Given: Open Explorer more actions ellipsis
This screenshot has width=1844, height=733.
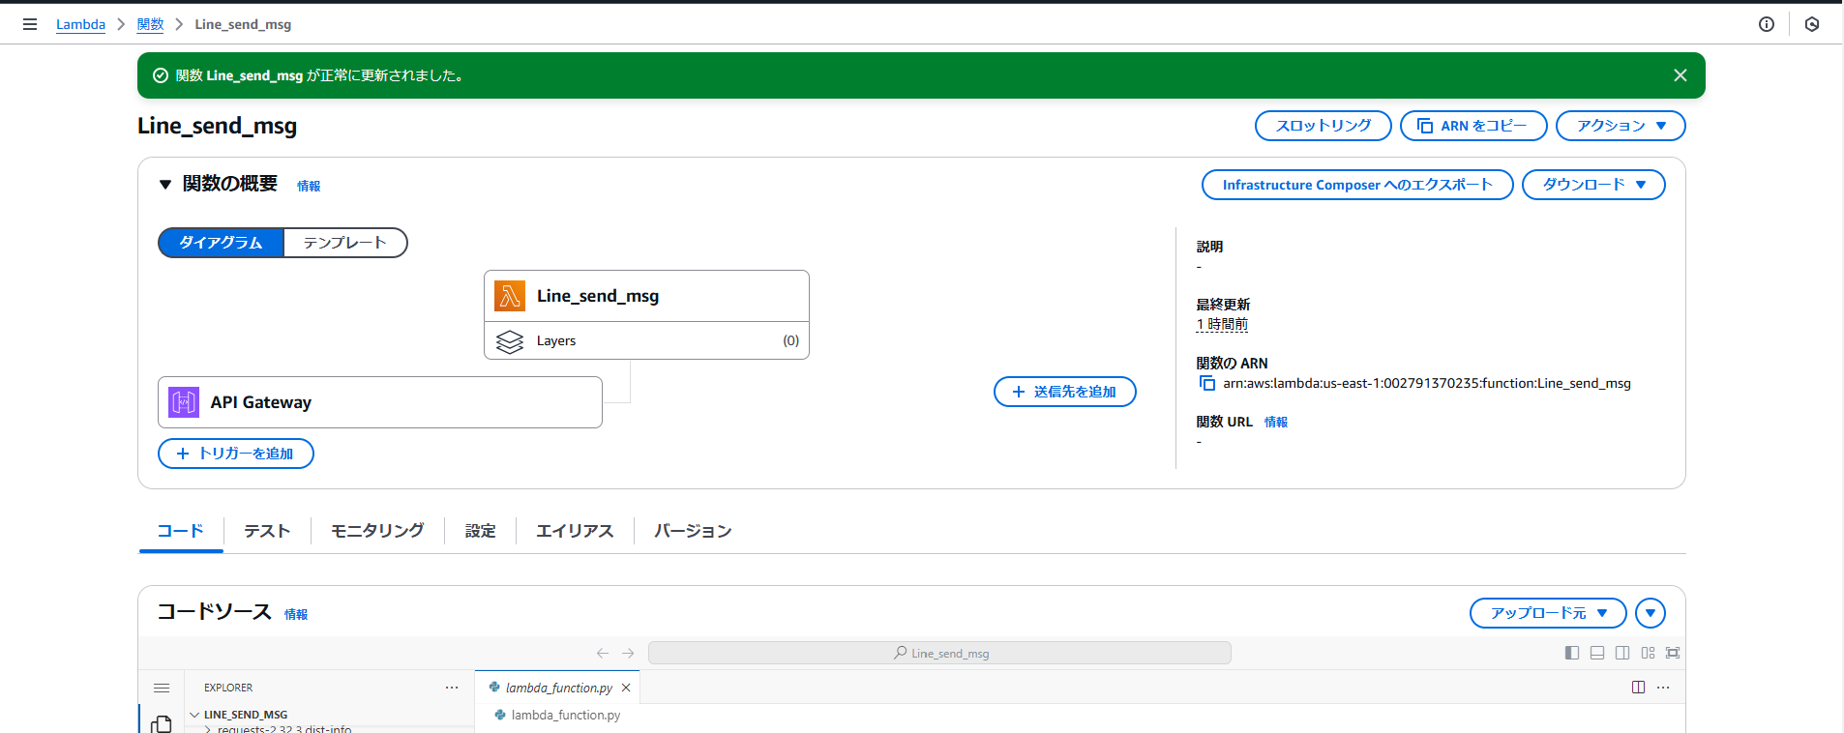Looking at the screenshot, I should [452, 688].
